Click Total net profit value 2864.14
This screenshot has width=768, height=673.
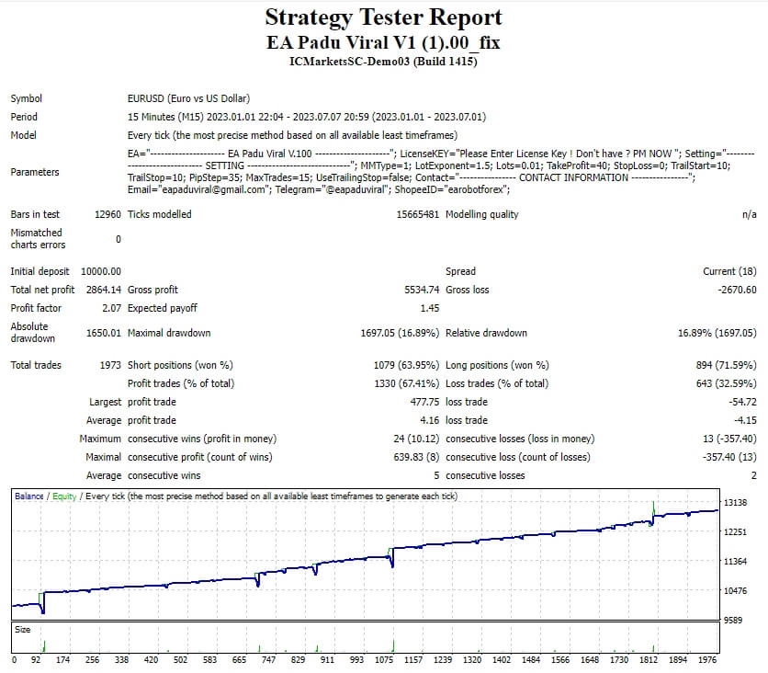(103, 290)
